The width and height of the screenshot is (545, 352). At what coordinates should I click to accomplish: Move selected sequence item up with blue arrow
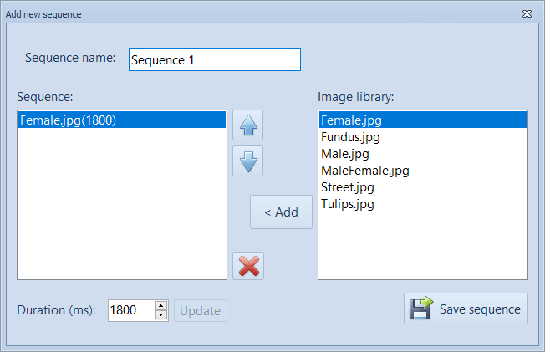(247, 126)
